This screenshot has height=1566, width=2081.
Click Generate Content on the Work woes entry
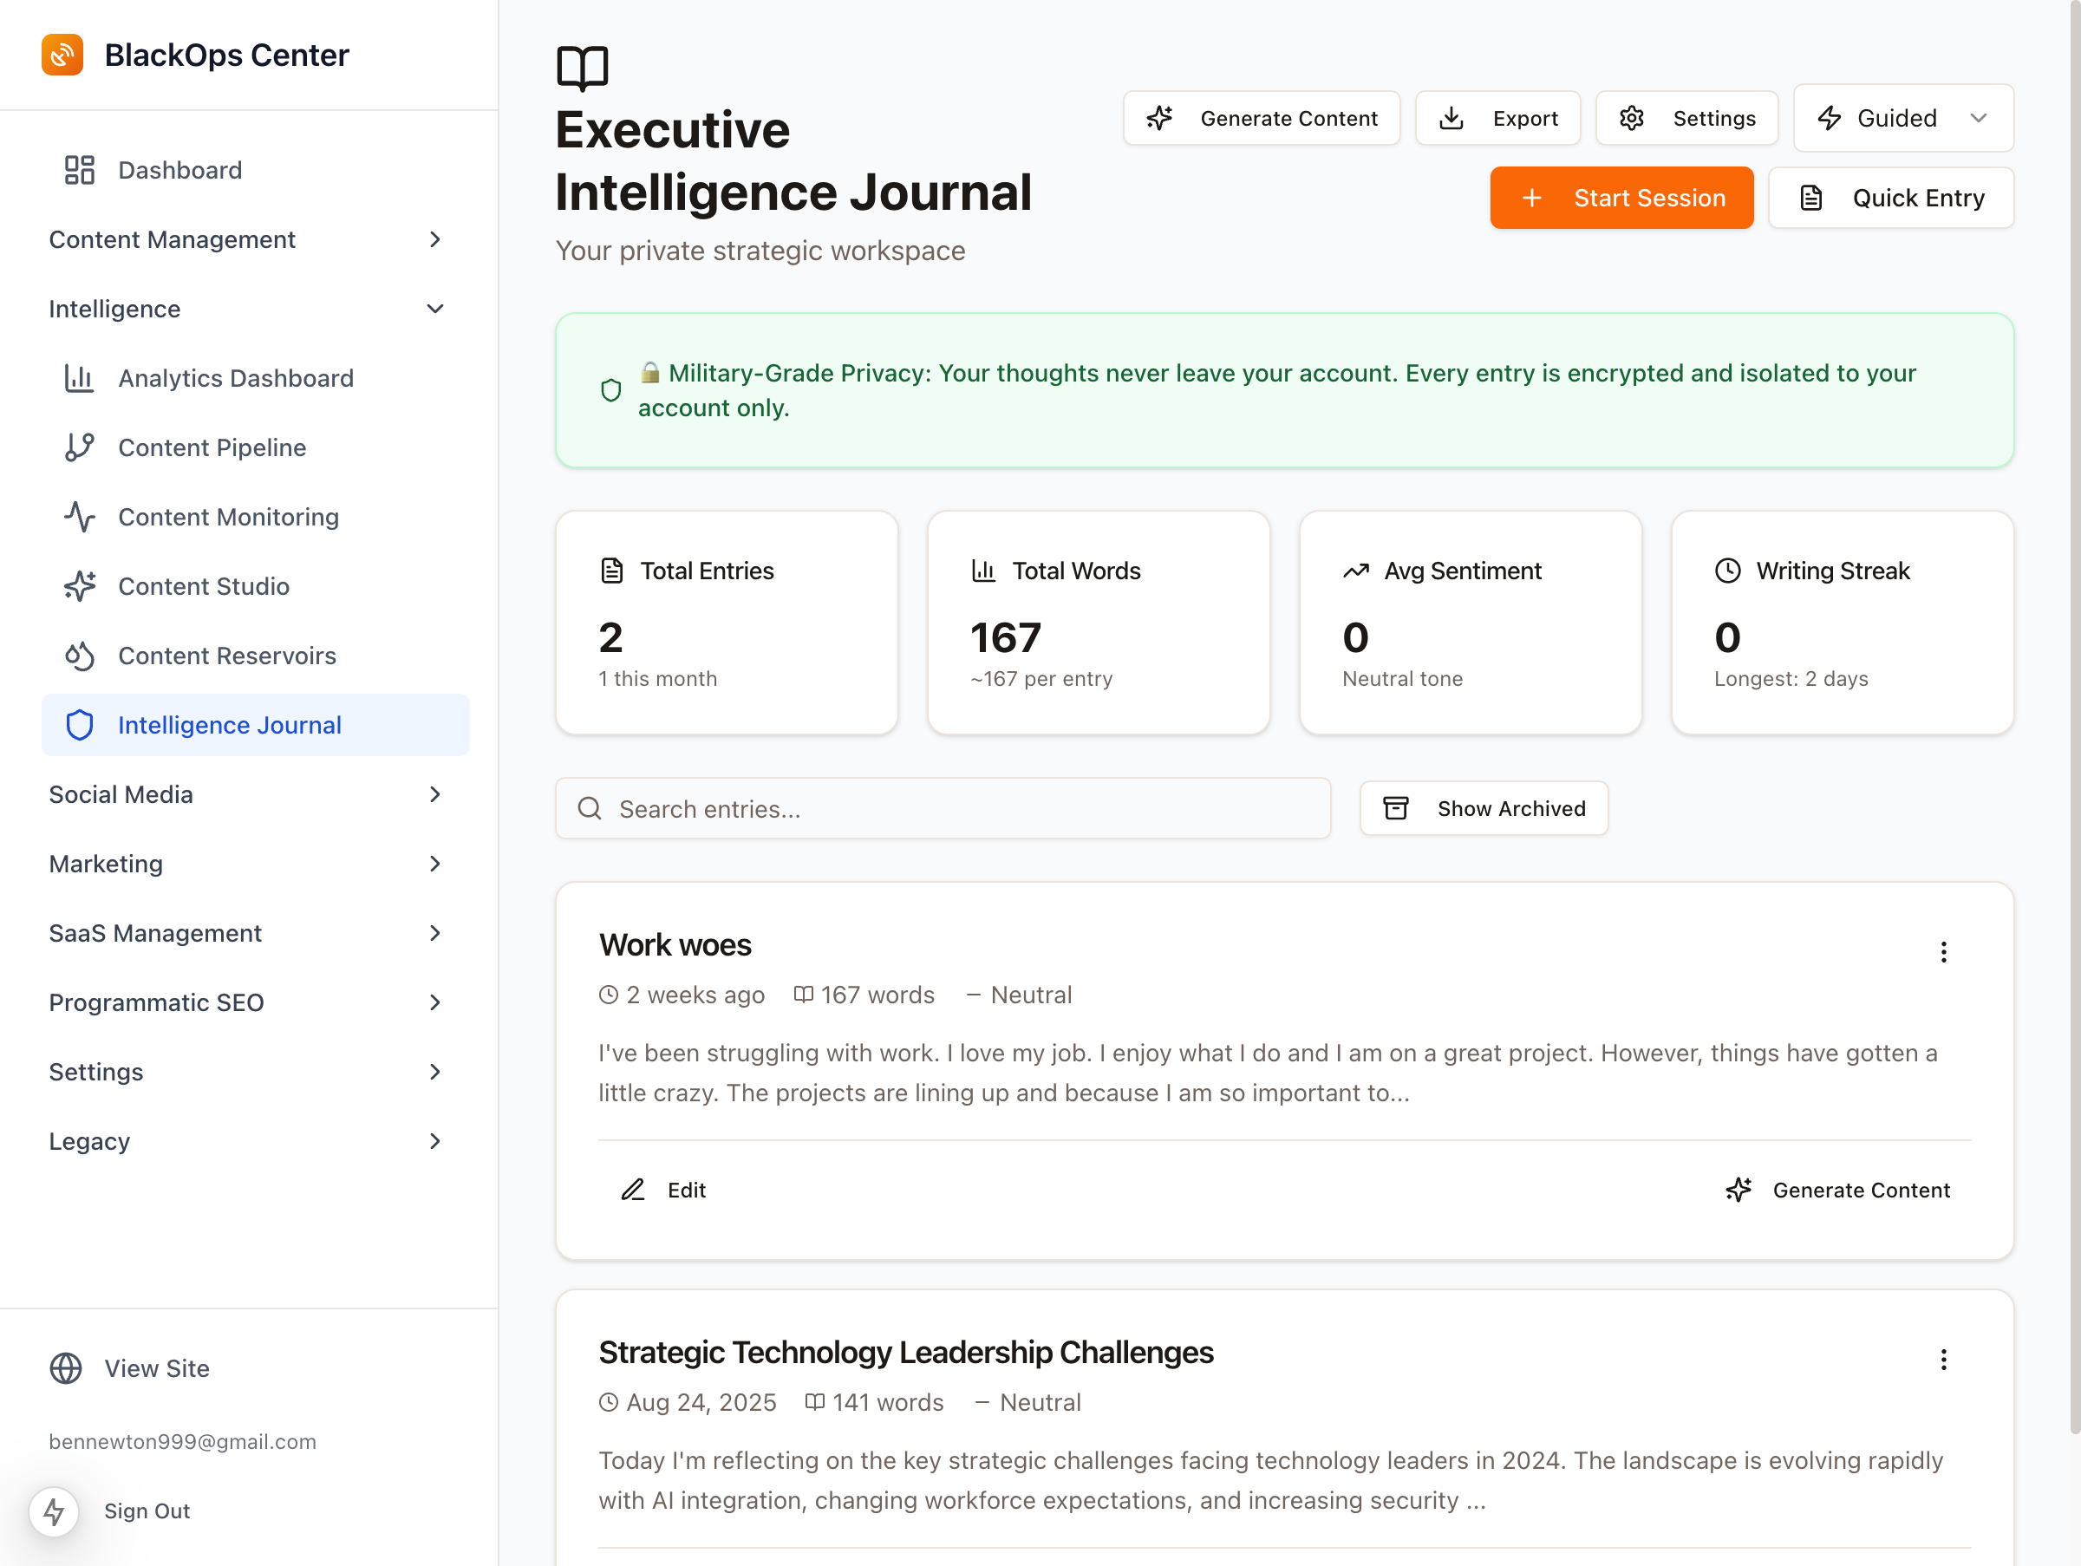pyautogui.click(x=1839, y=1190)
